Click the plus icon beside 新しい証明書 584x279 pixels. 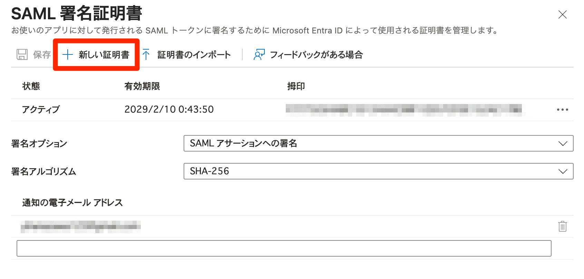click(68, 54)
